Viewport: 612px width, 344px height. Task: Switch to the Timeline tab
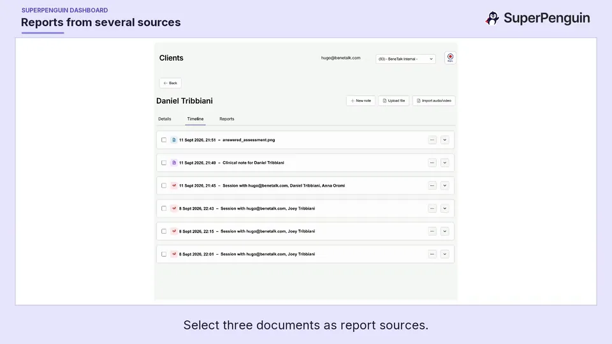(x=195, y=119)
